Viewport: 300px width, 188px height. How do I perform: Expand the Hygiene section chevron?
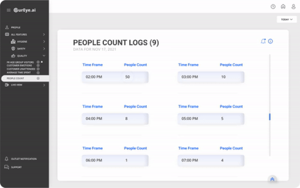pos(44,41)
